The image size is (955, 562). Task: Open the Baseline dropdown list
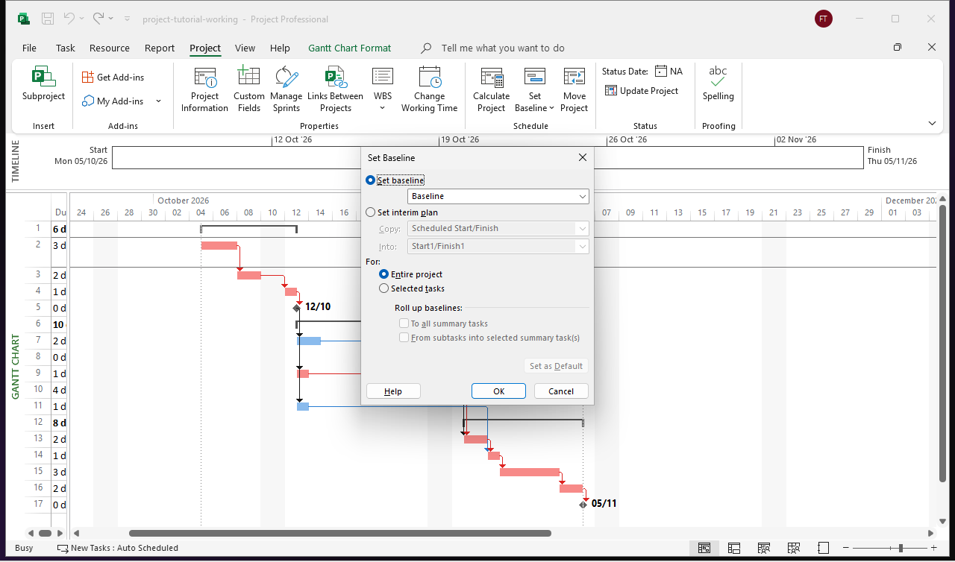(x=582, y=196)
